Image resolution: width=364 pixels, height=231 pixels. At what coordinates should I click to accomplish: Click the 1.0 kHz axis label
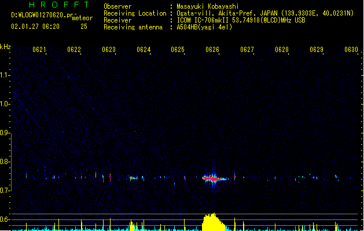point(5,104)
